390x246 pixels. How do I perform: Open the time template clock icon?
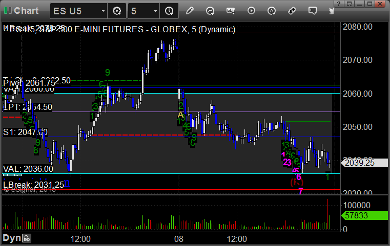(x=169, y=11)
